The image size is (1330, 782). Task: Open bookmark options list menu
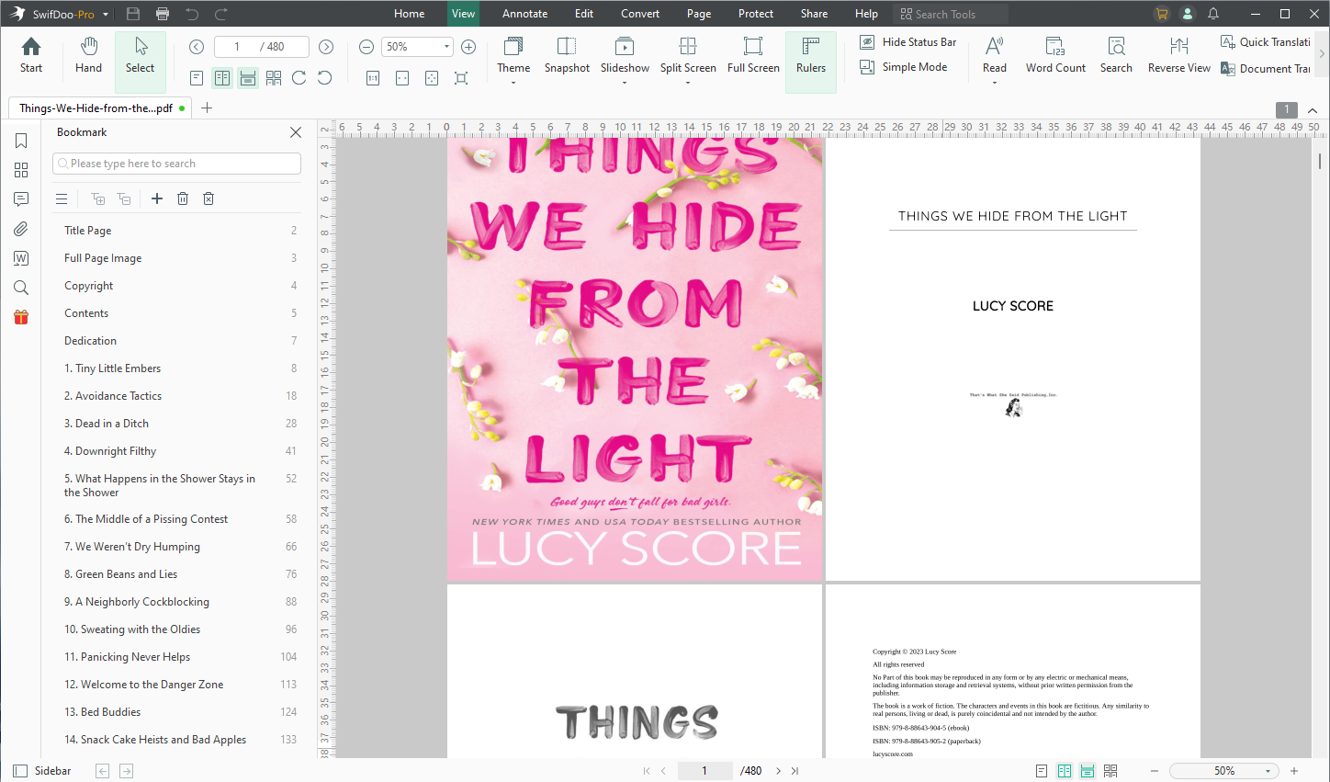(62, 198)
